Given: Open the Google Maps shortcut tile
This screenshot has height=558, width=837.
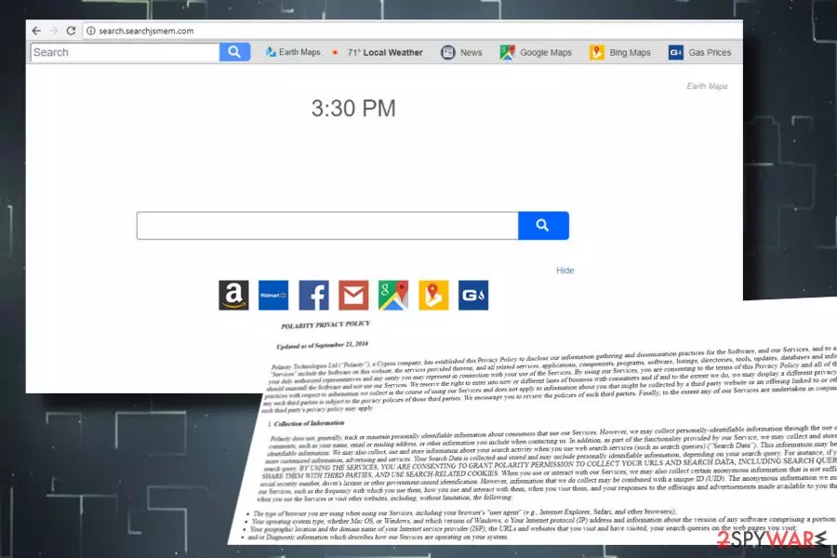Looking at the screenshot, I should tap(393, 295).
